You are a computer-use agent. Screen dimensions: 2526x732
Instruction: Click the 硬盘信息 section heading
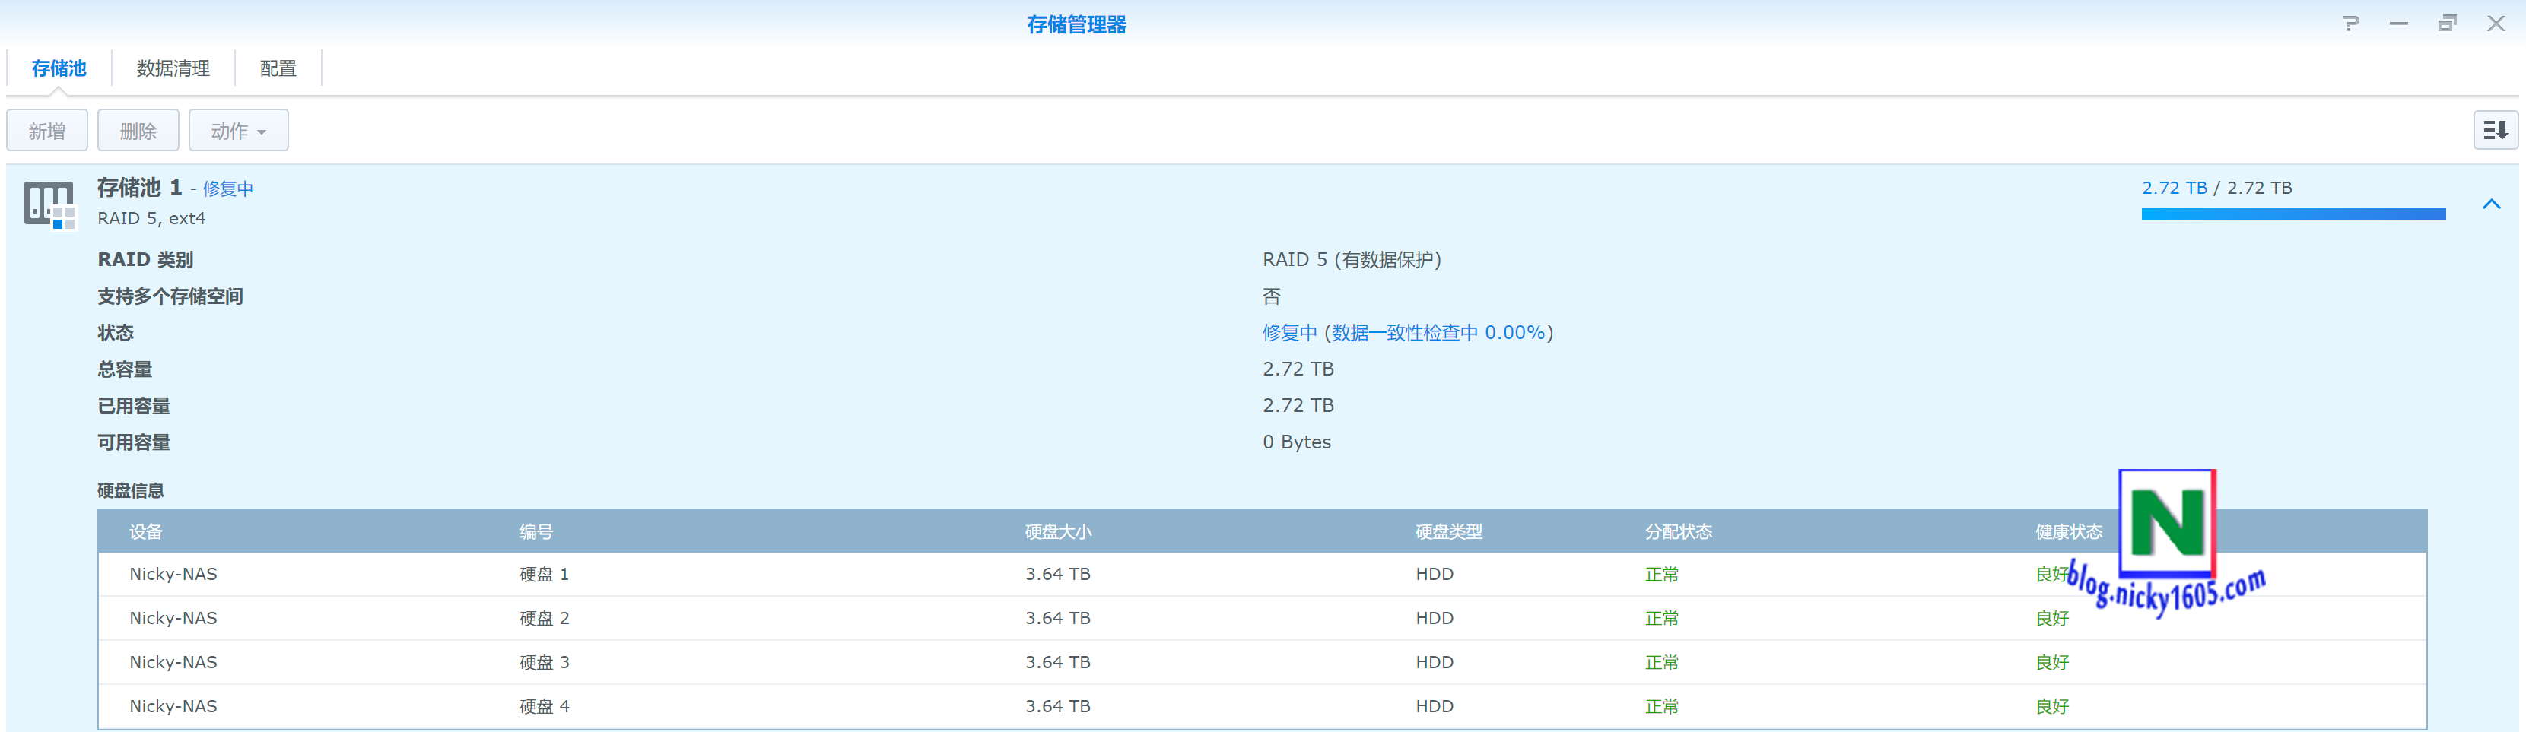pos(130,491)
